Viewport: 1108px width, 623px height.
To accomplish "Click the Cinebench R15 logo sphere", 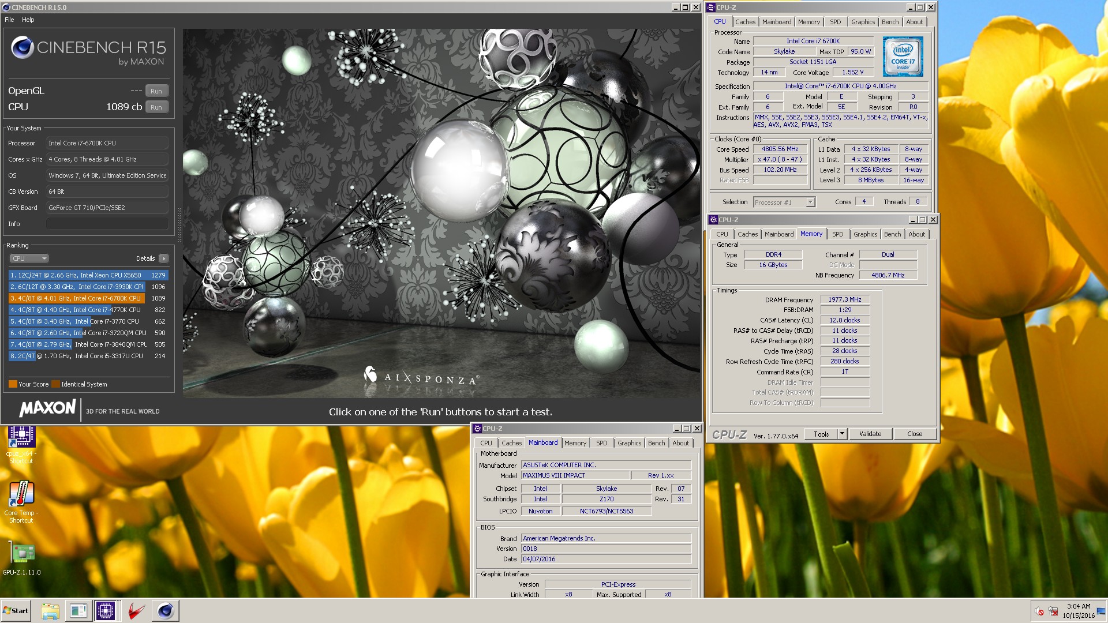I will (23, 47).
